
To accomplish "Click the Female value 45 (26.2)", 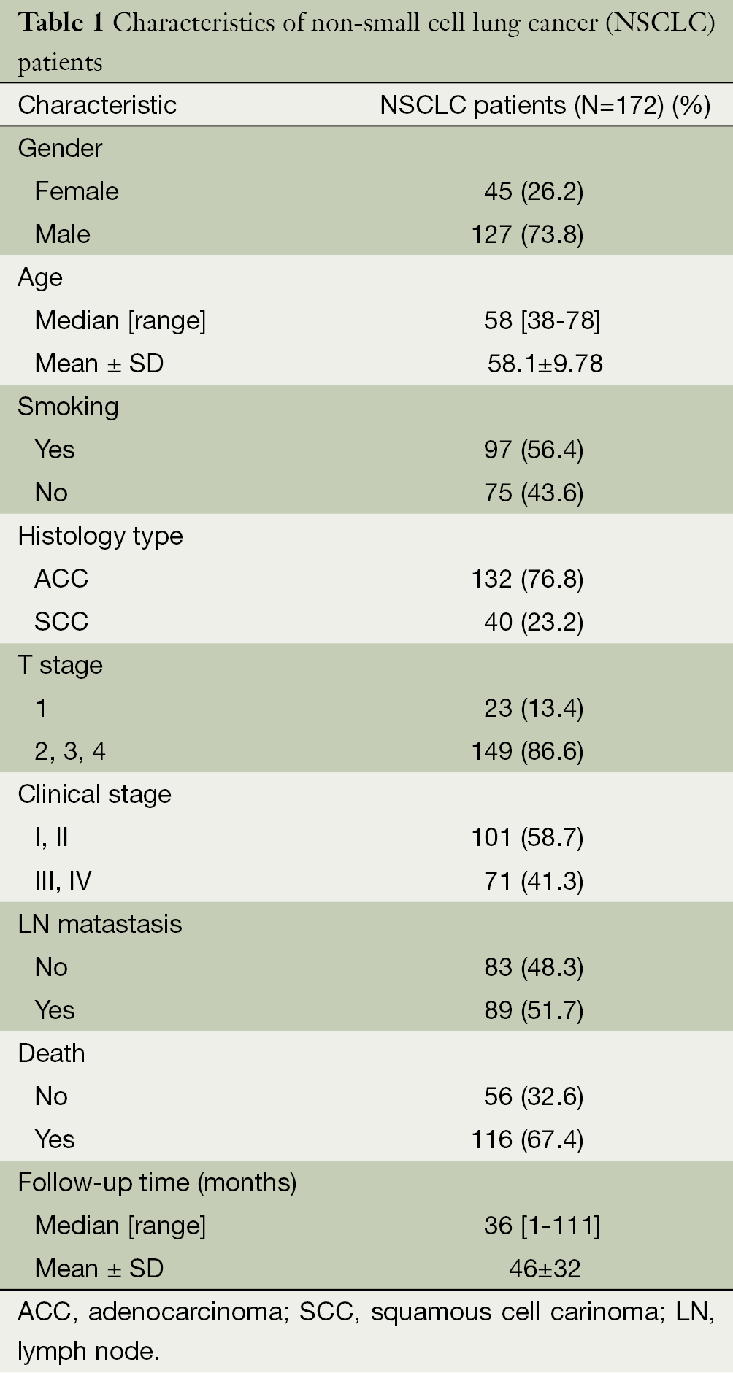I will 534,191.
